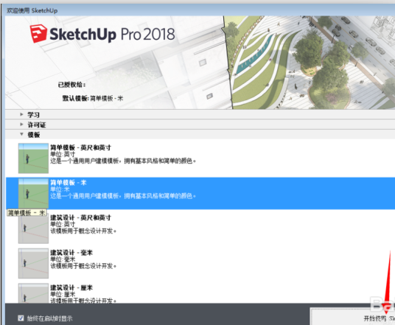Screen dimensions: 395x325
Task: Choose 建筑设计 - 厘米 template thumbnail
Action: [33, 293]
